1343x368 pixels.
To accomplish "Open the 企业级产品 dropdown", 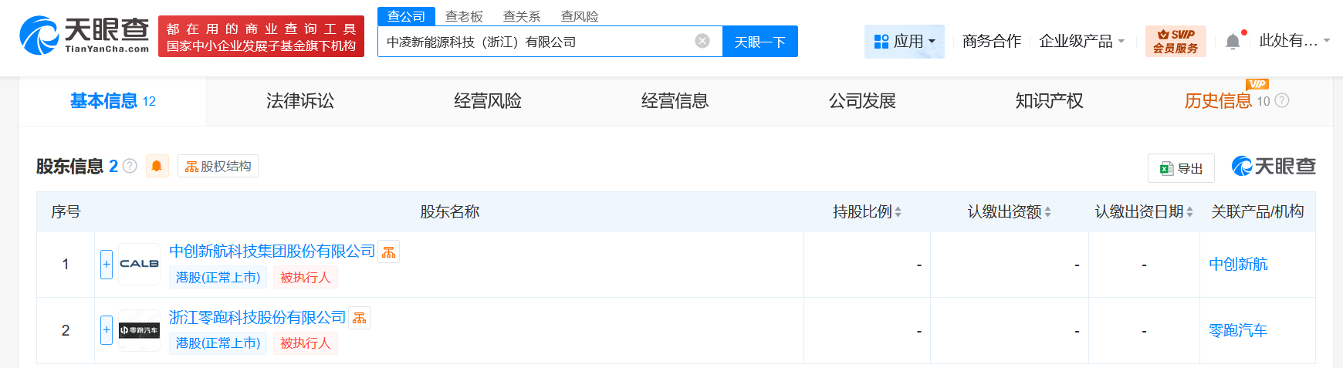I will (1081, 41).
